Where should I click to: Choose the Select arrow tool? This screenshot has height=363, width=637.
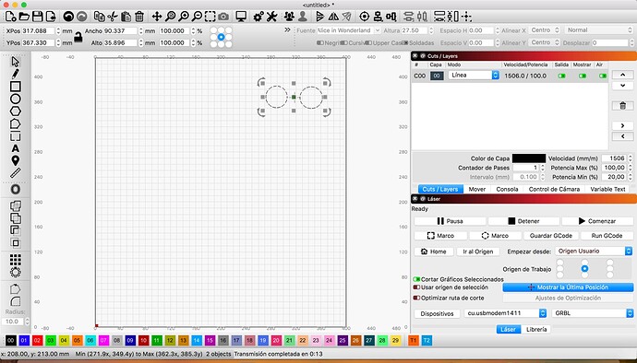(x=16, y=62)
